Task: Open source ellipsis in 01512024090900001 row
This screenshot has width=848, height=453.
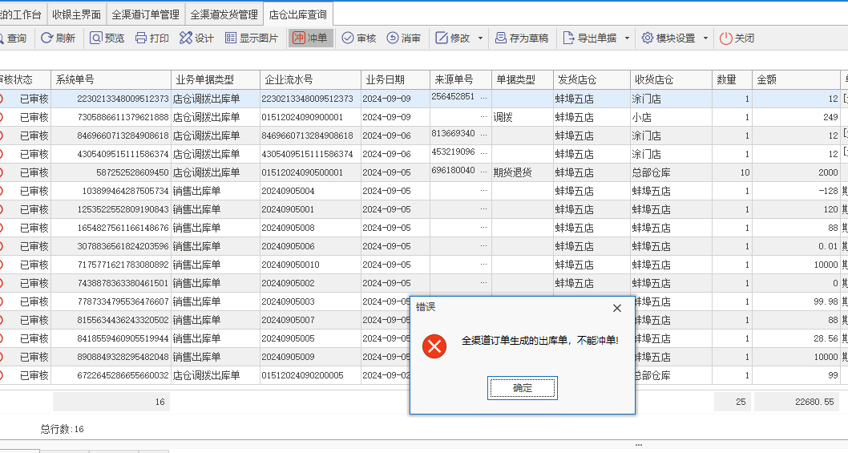Action: [x=483, y=117]
